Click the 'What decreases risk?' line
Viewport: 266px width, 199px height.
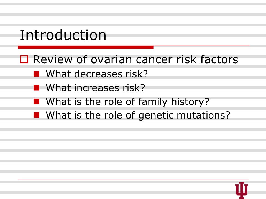[97, 74]
